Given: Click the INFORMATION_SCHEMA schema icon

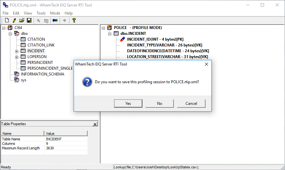Looking at the screenshot, I should 16,74.
